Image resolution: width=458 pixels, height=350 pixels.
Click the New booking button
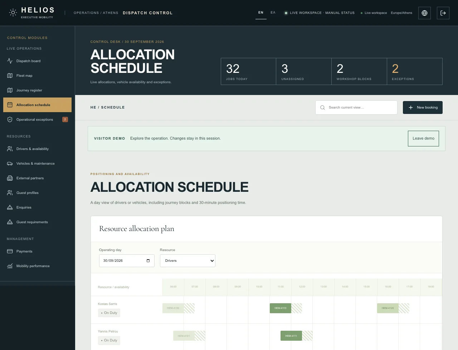click(x=423, y=107)
